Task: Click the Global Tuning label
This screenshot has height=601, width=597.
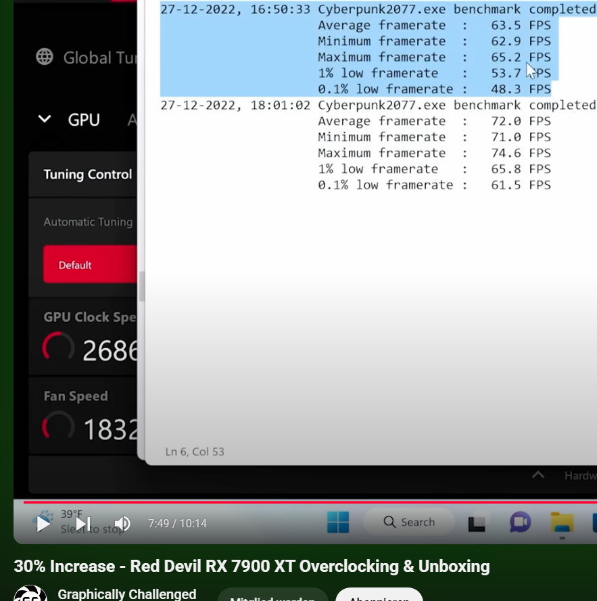Action: point(100,58)
